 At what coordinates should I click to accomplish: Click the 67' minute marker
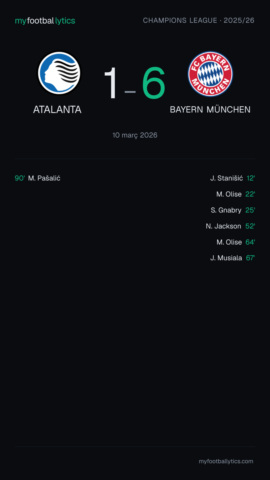[250, 258]
